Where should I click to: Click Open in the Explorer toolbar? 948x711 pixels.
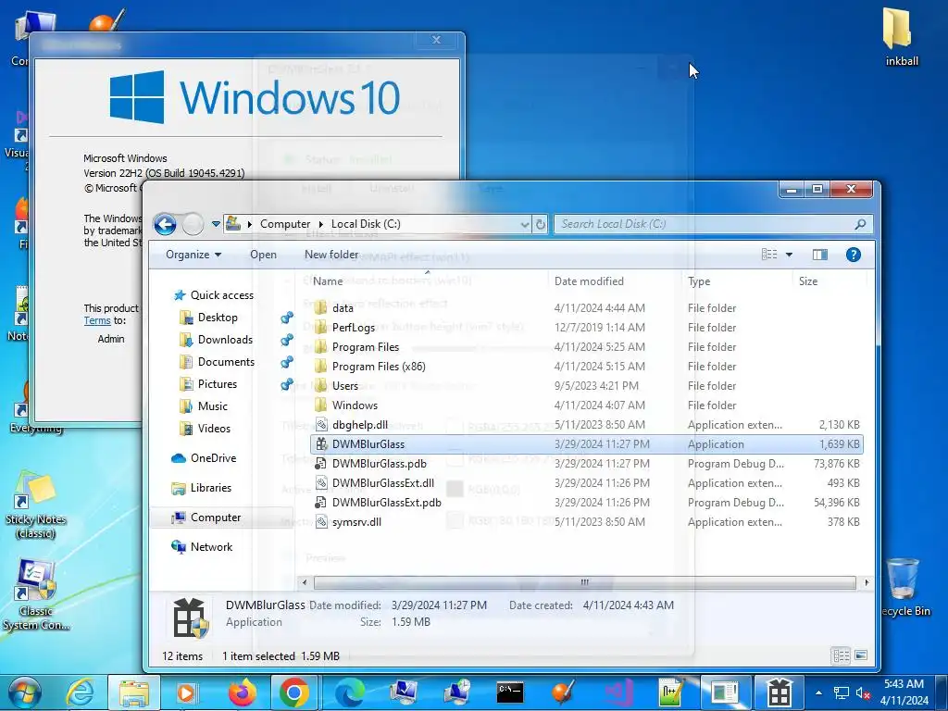tap(264, 255)
